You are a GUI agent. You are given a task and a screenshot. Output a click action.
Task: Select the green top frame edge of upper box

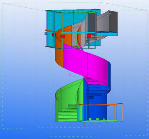(x=71, y=12)
